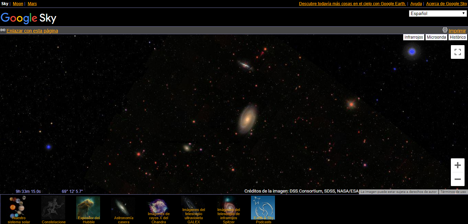Switch on the Histórico map layer

tap(458, 37)
